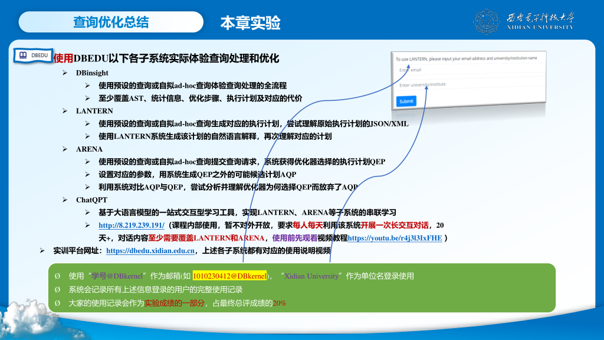Viewport: 604px width, 340px height.
Task: Click the red 使用 word in title
Action: (63, 58)
